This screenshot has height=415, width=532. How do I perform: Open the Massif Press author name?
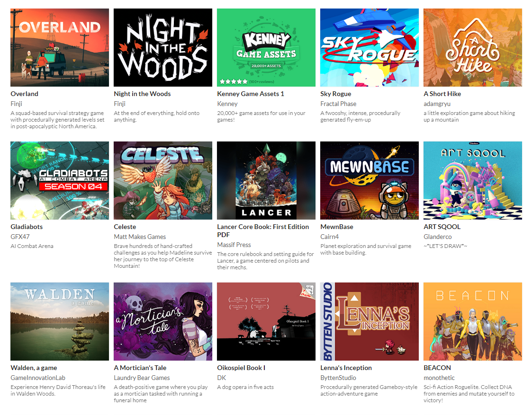point(234,245)
